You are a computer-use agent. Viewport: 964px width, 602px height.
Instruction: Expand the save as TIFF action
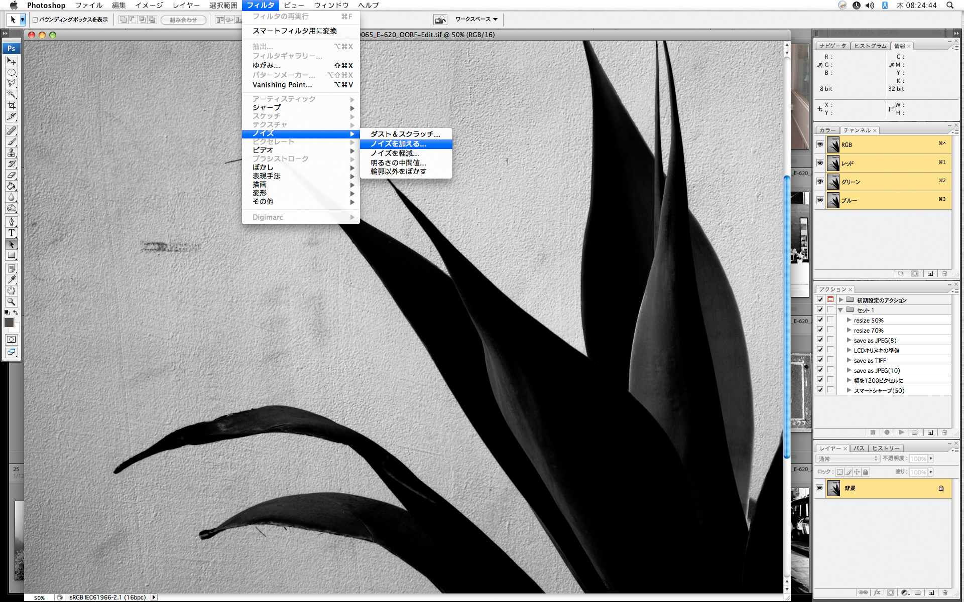(x=849, y=360)
